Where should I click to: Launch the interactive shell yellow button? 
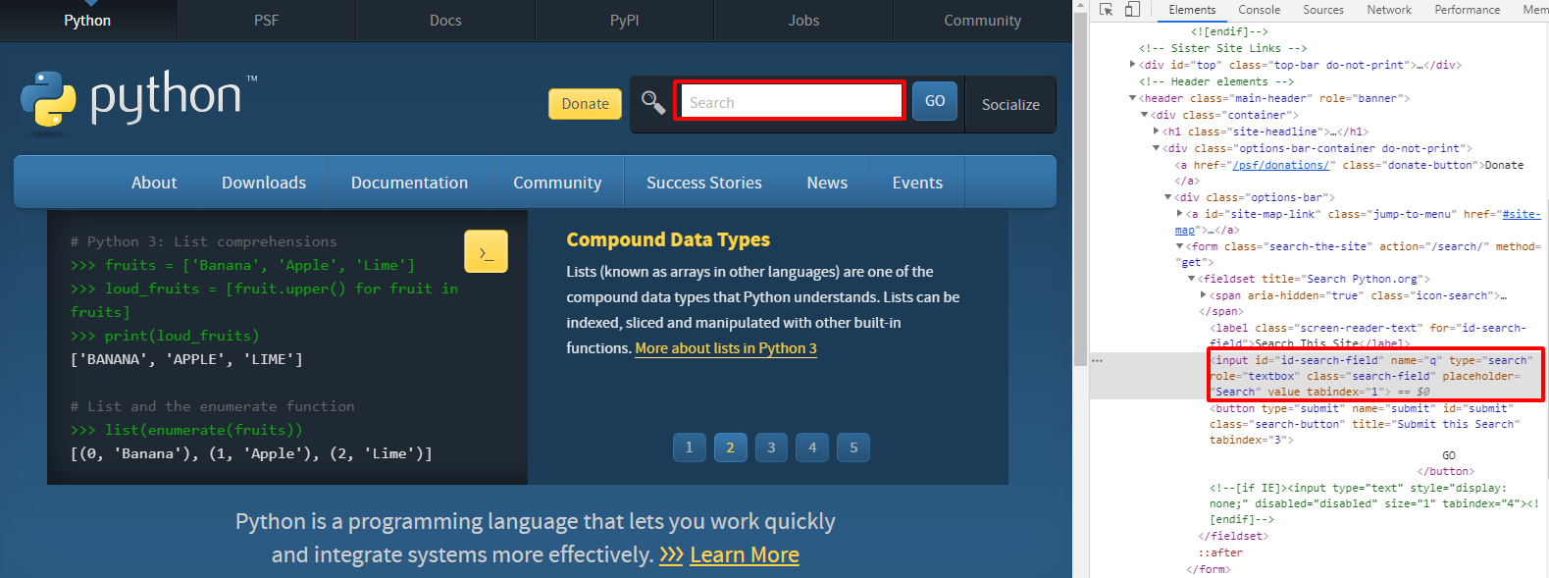[x=486, y=251]
